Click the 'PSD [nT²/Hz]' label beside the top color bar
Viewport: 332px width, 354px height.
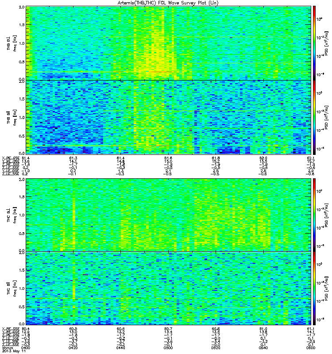(327, 43)
